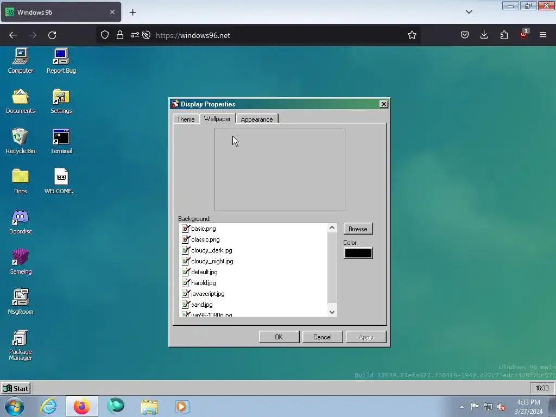Image resolution: width=556 pixels, height=417 pixels.
Task: Reload the windows96.net page
Action: point(52,35)
